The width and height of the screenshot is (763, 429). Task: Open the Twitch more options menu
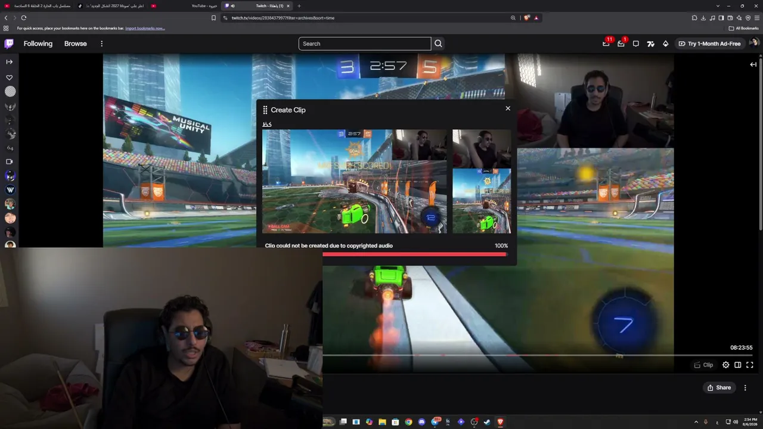click(102, 43)
